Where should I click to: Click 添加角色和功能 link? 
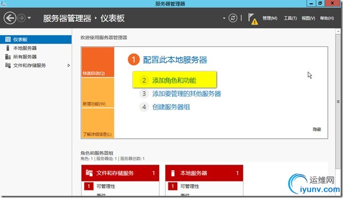click(174, 81)
